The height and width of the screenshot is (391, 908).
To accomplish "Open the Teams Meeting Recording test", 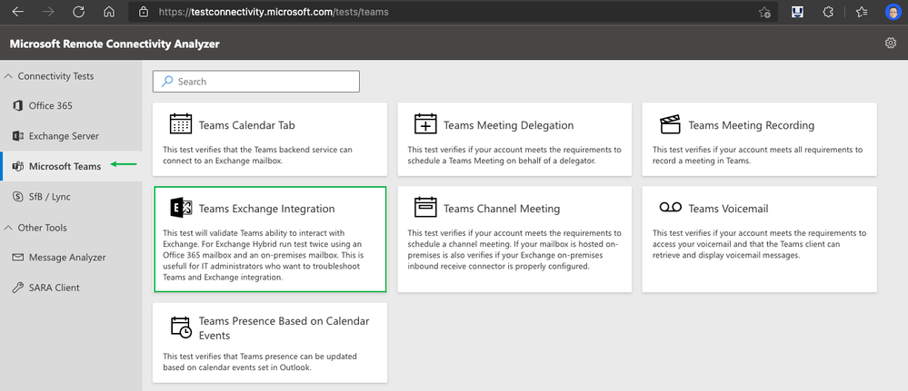I will (759, 140).
